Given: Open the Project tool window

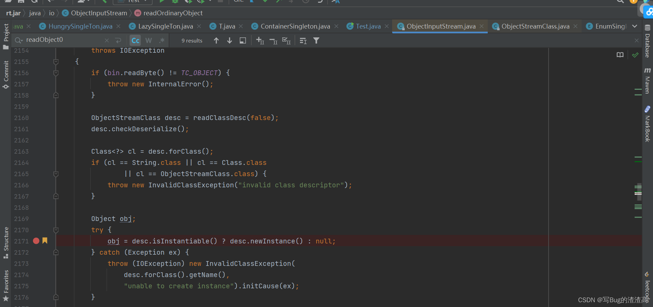Looking at the screenshot, I should pyautogui.click(x=6, y=36).
